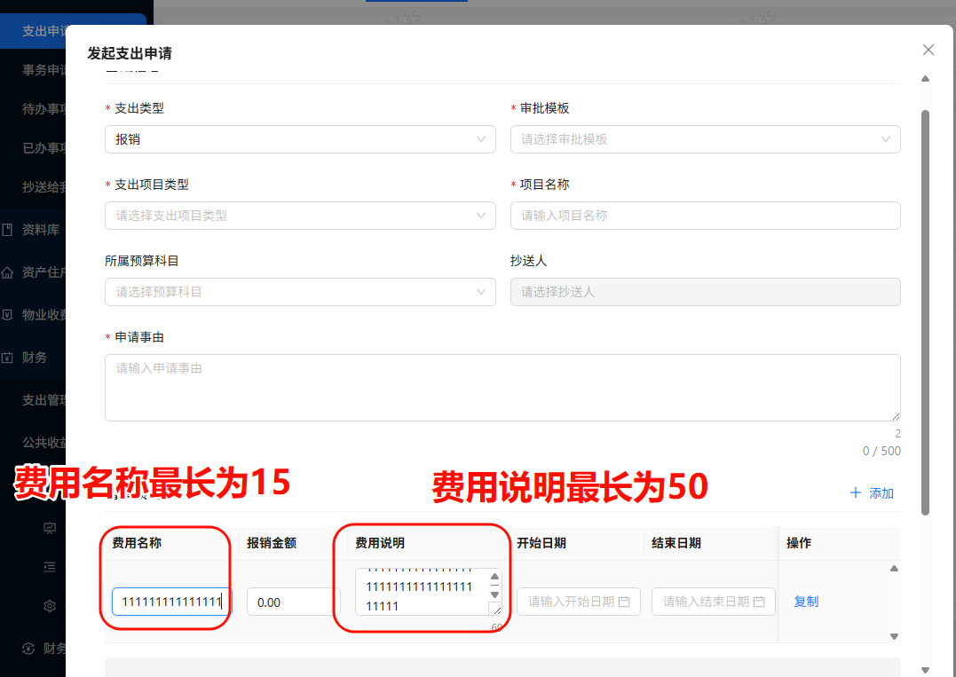Click inside the 申请事由 text area
Image resolution: width=956 pixels, height=677 pixels.
[x=502, y=387]
